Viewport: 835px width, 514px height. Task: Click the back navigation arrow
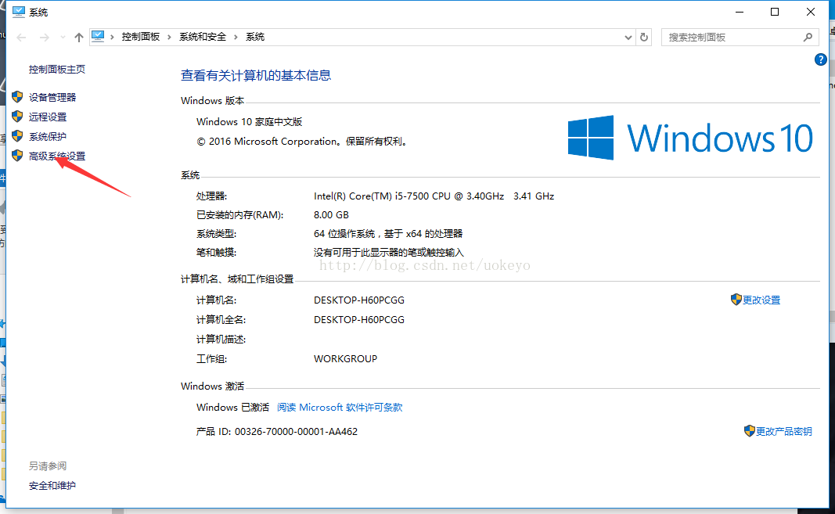coord(21,38)
